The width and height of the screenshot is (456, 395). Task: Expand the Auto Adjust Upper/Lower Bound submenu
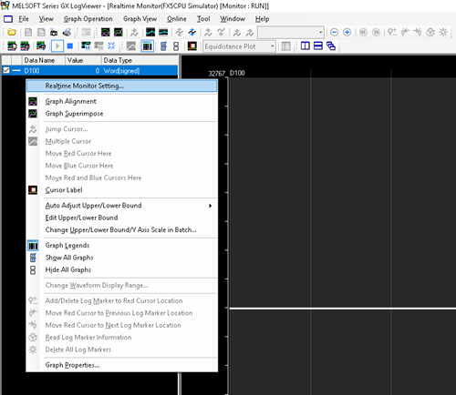[x=122, y=206]
